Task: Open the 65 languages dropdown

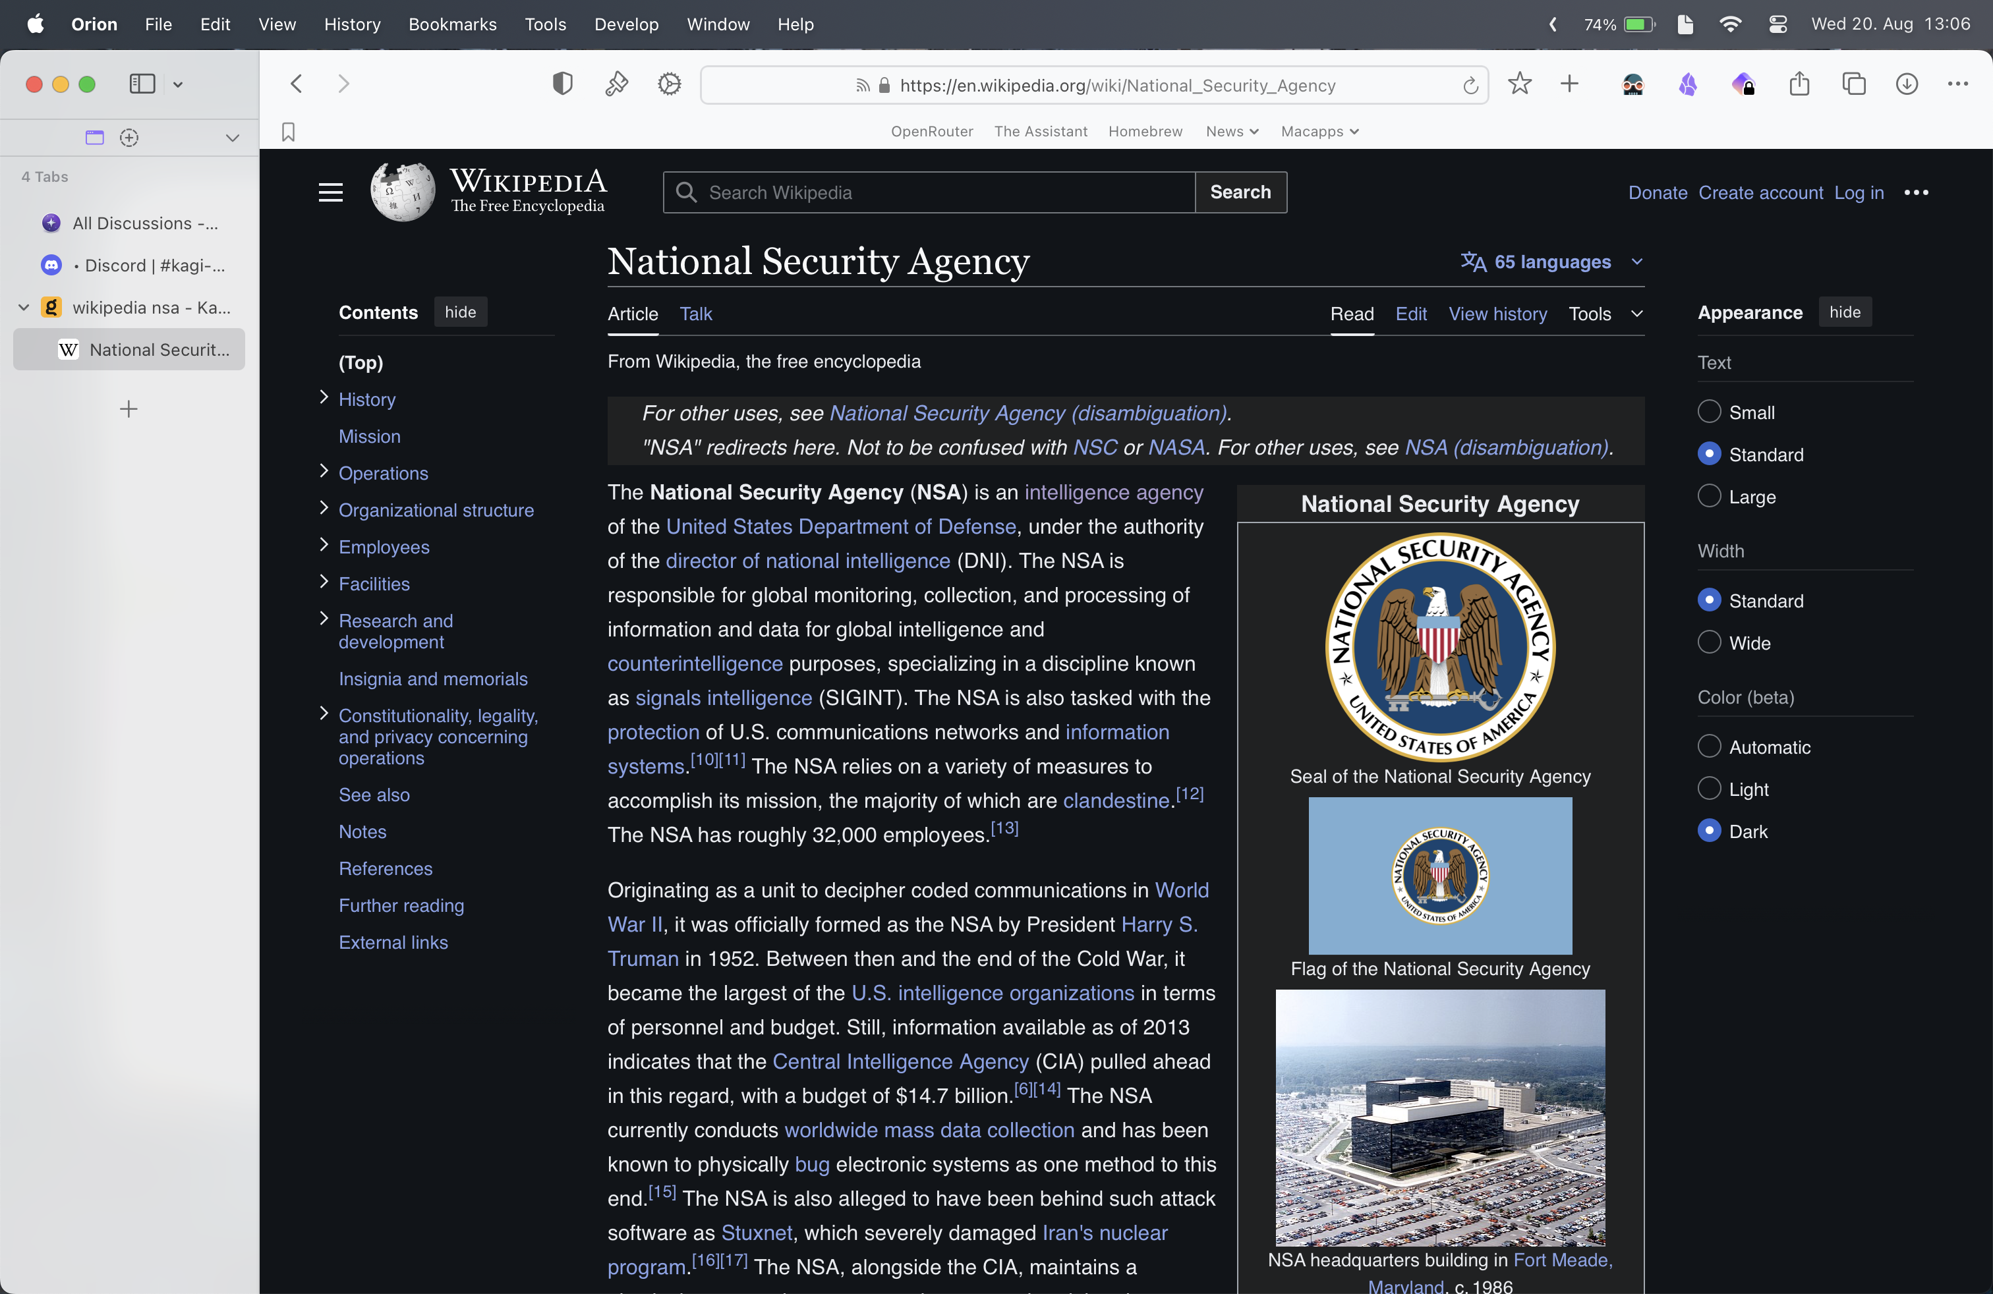Action: [x=1551, y=262]
